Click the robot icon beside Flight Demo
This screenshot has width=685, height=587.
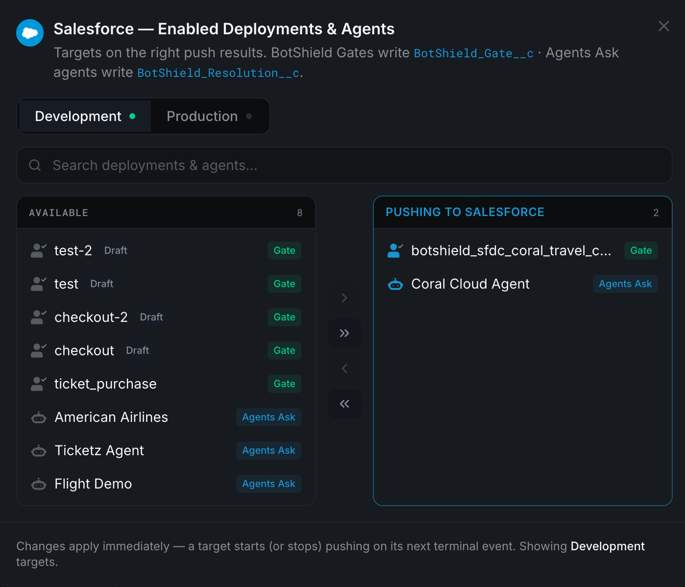point(39,484)
